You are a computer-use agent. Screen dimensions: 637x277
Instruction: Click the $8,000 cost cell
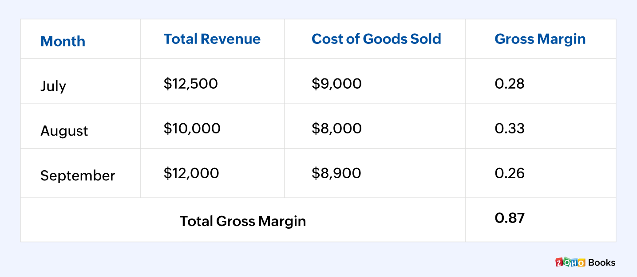pyautogui.click(x=336, y=129)
